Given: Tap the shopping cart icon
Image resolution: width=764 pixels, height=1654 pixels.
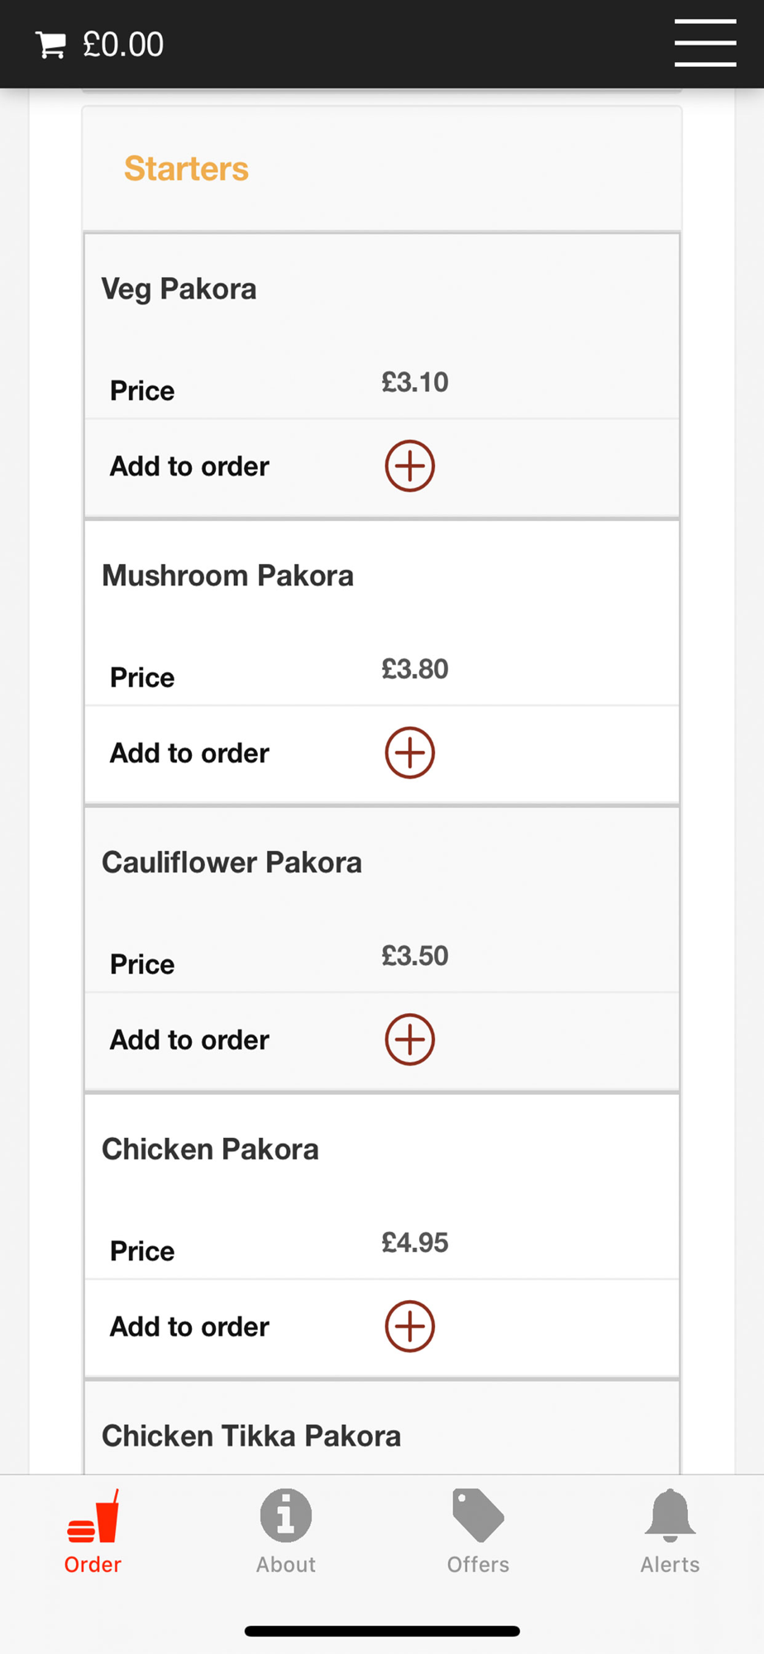Looking at the screenshot, I should (50, 45).
